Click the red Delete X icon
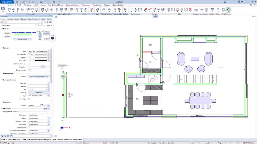This screenshot has height=144, width=257. coord(190,9)
